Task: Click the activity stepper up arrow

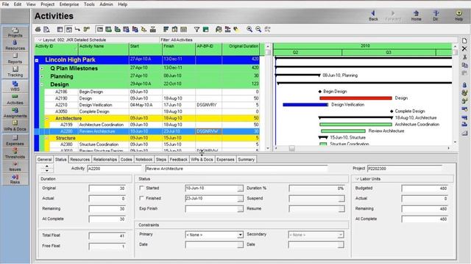Action: point(47,166)
